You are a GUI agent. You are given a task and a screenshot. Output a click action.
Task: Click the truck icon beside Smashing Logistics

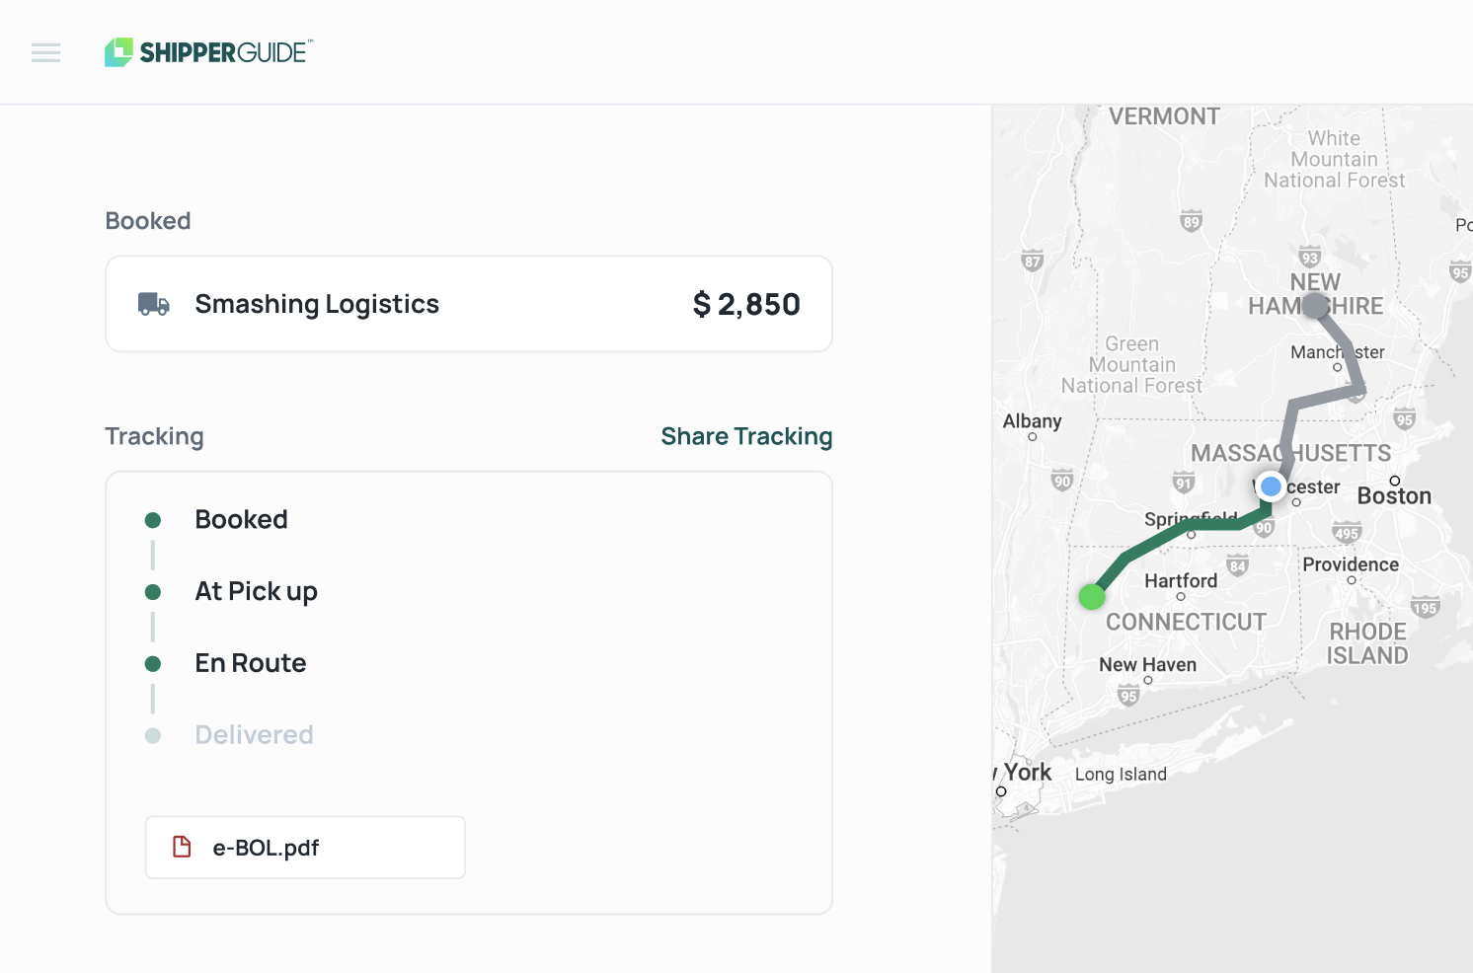[x=153, y=304]
